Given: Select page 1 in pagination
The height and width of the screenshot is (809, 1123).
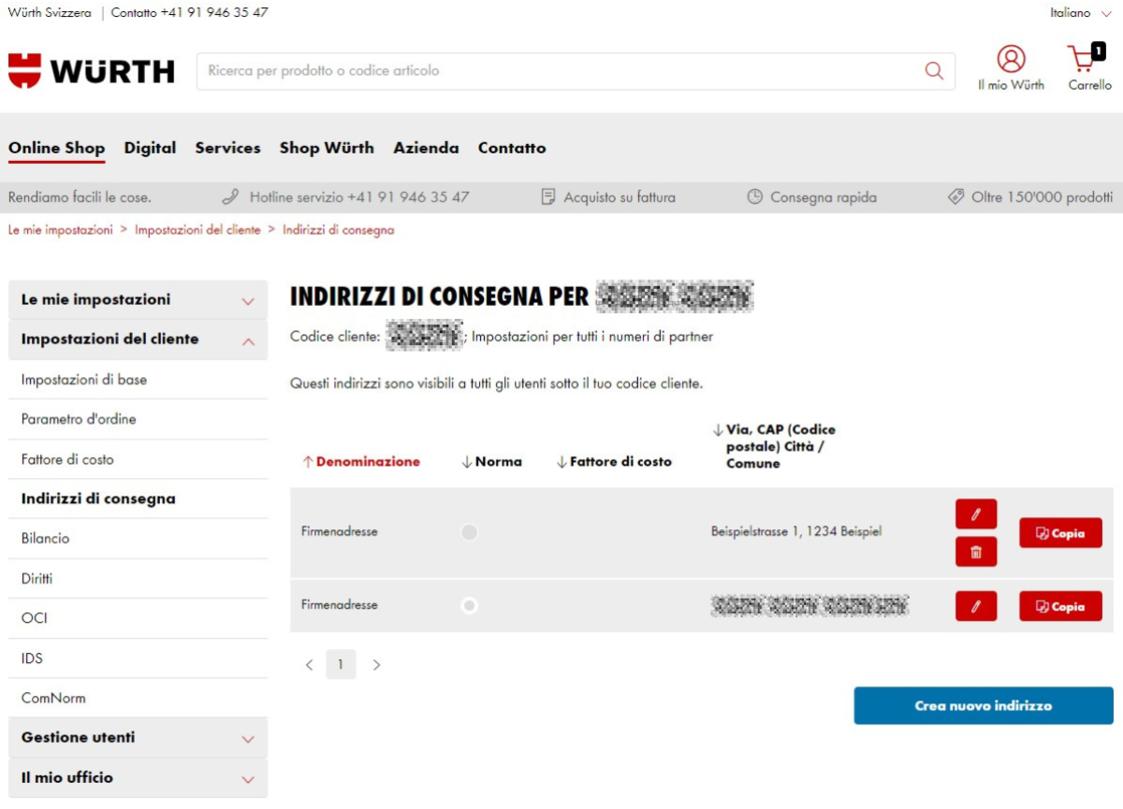Looking at the screenshot, I should point(341,665).
